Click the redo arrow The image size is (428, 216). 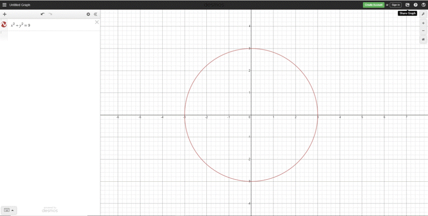(50, 14)
